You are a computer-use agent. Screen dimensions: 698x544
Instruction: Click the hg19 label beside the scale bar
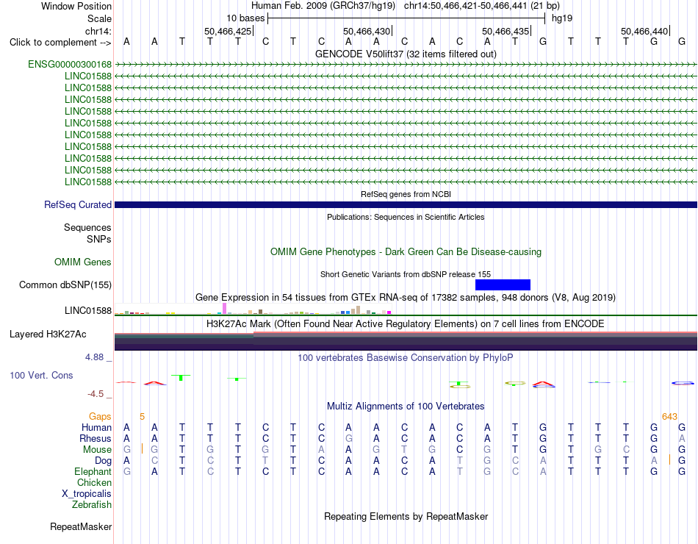tap(562, 18)
